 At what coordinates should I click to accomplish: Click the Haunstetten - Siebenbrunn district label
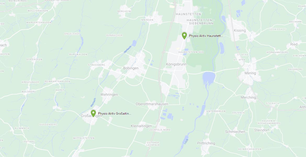[x=200, y=22]
